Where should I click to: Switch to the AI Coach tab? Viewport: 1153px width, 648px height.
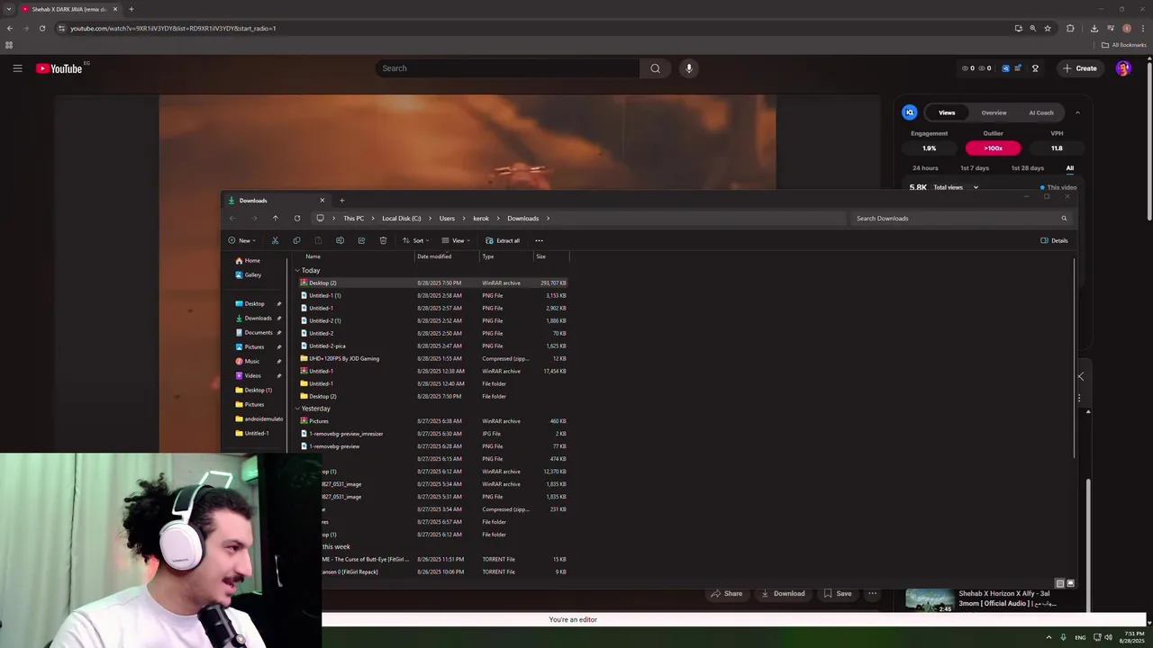tap(1041, 112)
